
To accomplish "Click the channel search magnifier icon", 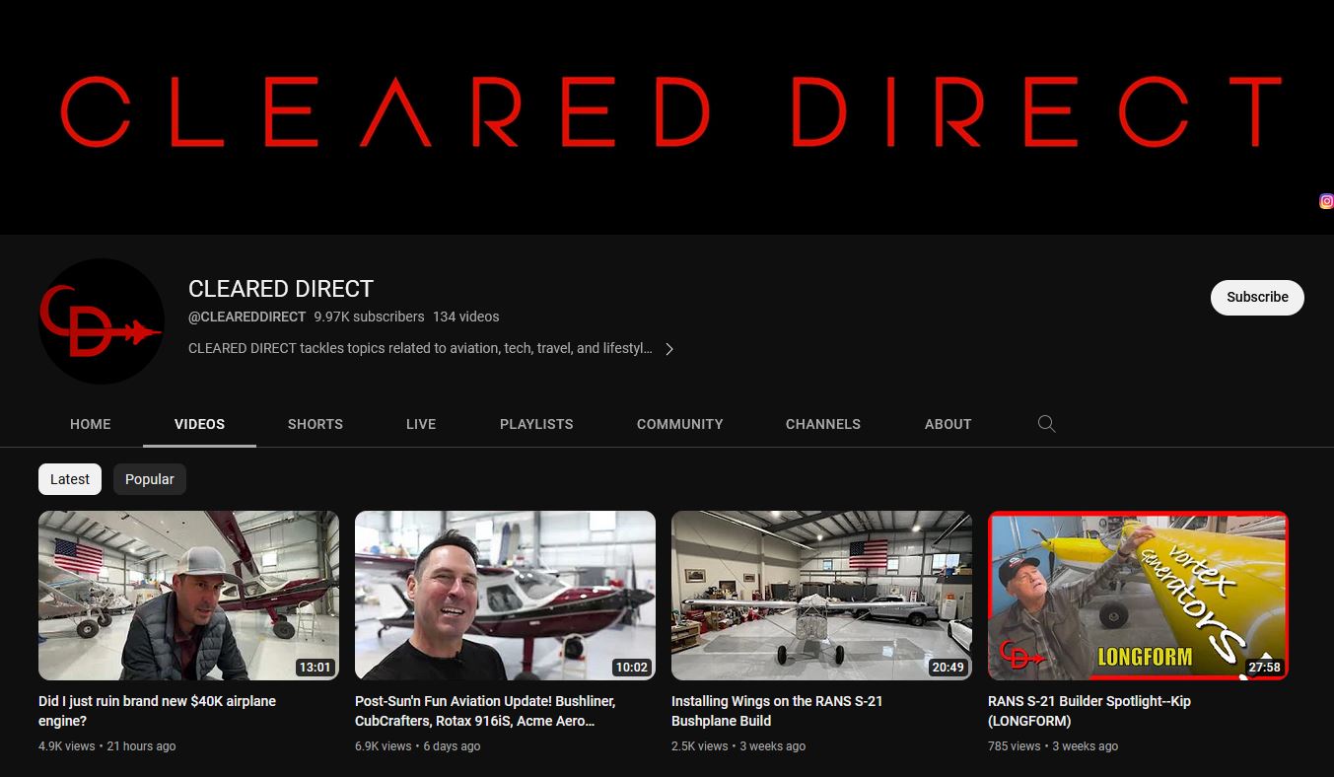I will tap(1046, 424).
